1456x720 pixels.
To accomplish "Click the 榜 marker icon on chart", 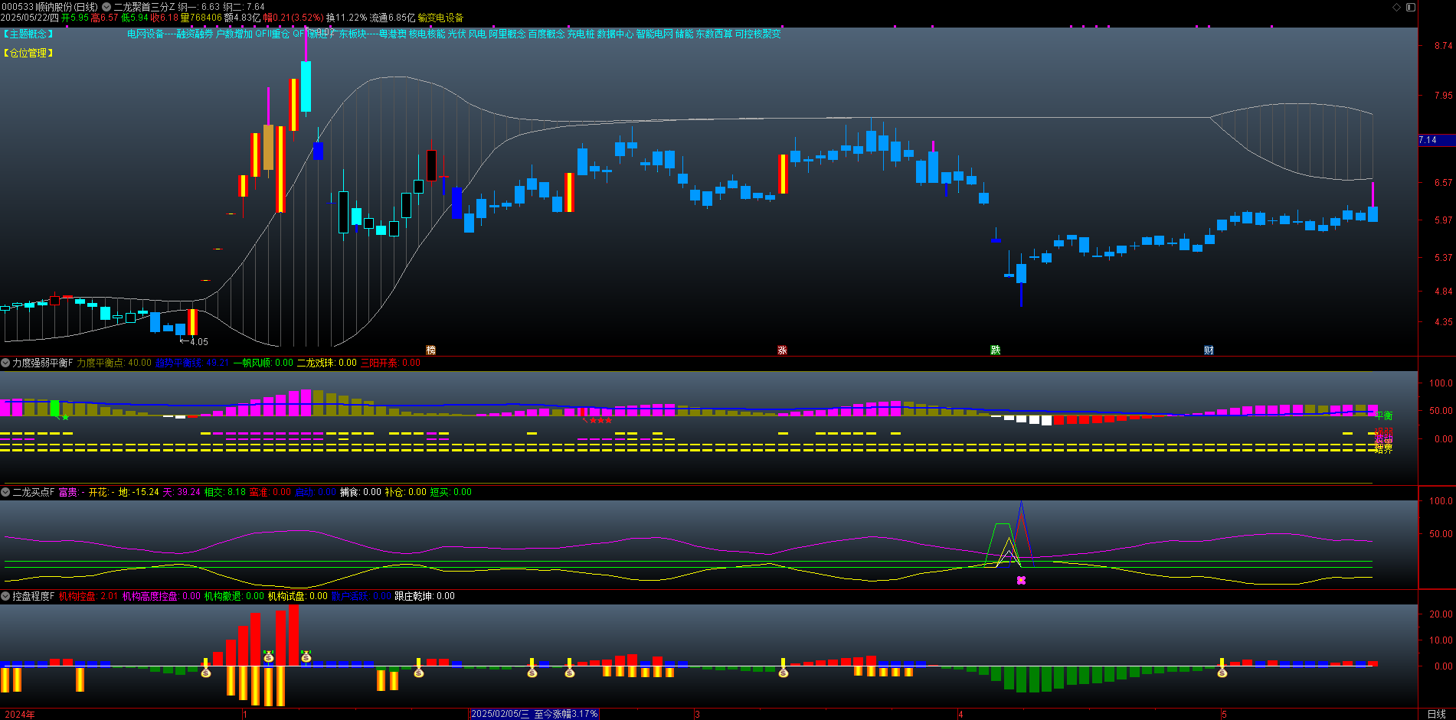I will [x=430, y=350].
